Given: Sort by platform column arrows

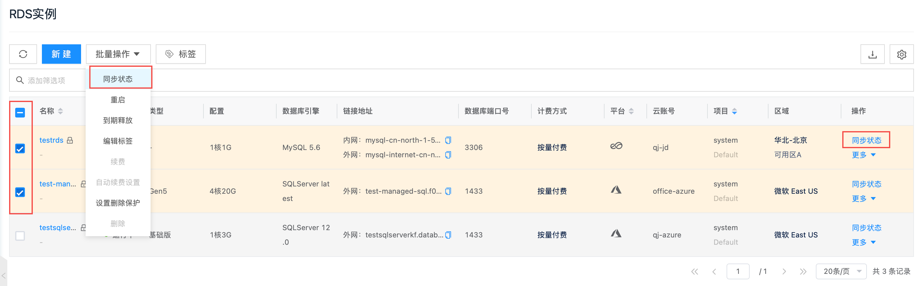Looking at the screenshot, I should (631, 111).
